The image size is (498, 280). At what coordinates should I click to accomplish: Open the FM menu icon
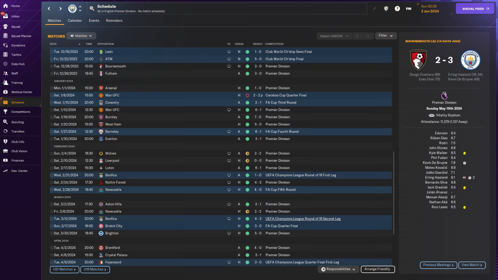pos(409,9)
